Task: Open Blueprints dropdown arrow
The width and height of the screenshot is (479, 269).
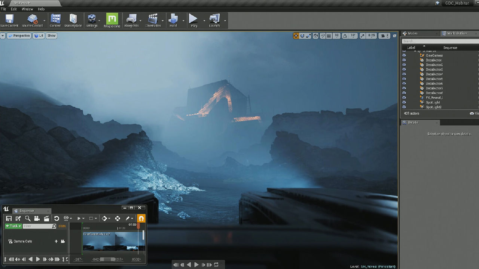Action: (141, 21)
